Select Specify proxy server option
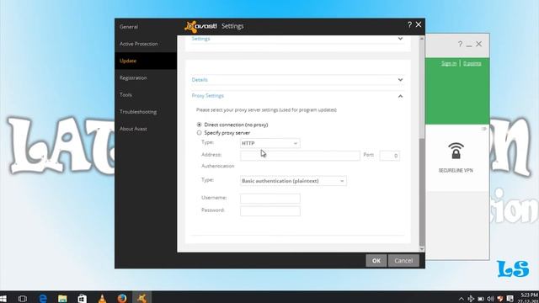Image resolution: width=539 pixels, height=303 pixels. (x=199, y=133)
